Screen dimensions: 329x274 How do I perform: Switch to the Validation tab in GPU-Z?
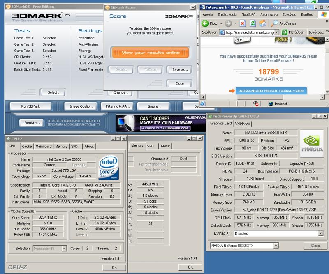[242, 124]
